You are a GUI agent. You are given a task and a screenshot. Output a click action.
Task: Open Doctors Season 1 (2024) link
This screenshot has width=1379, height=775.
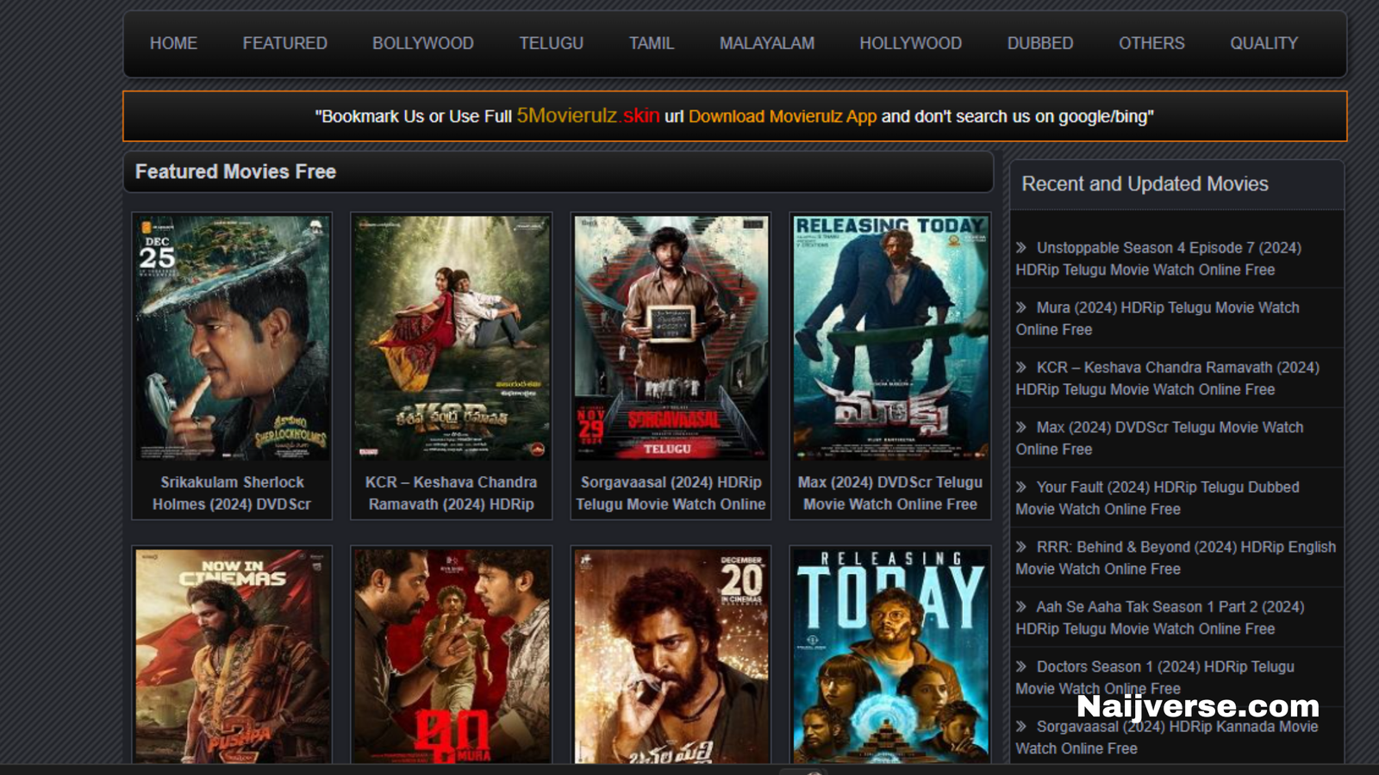(1155, 678)
